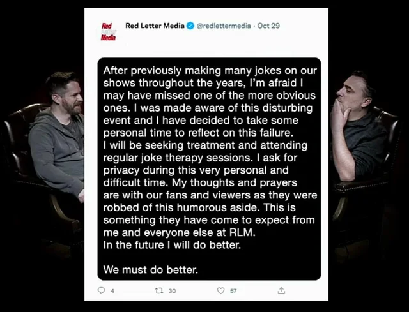Viewport: 409px width, 312px height.
Task: Open the reply speech bubble icon
Action: (x=101, y=290)
